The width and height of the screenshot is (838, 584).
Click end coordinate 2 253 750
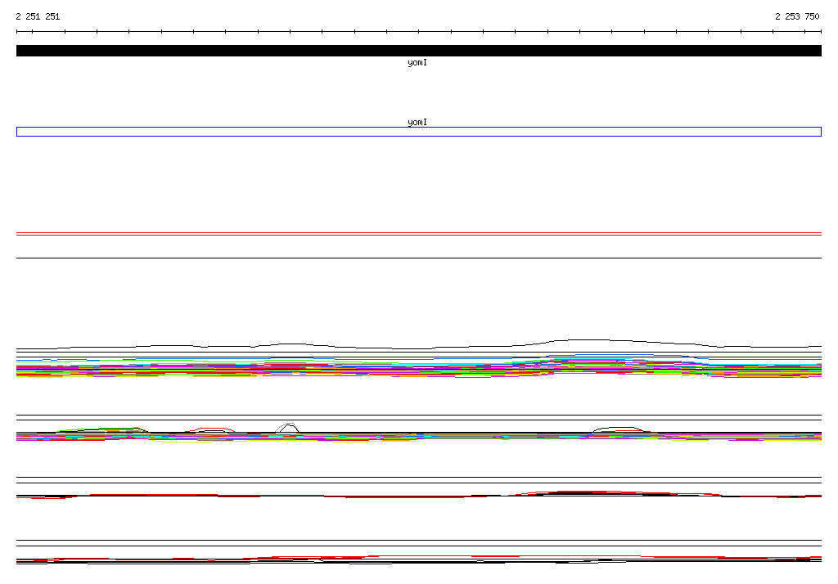pos(797,16)
